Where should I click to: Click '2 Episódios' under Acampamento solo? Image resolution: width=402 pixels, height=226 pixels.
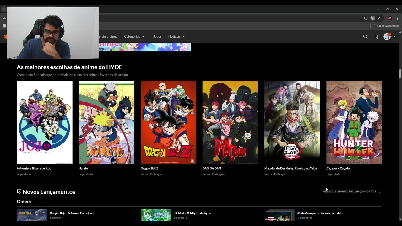coord(305,218)
